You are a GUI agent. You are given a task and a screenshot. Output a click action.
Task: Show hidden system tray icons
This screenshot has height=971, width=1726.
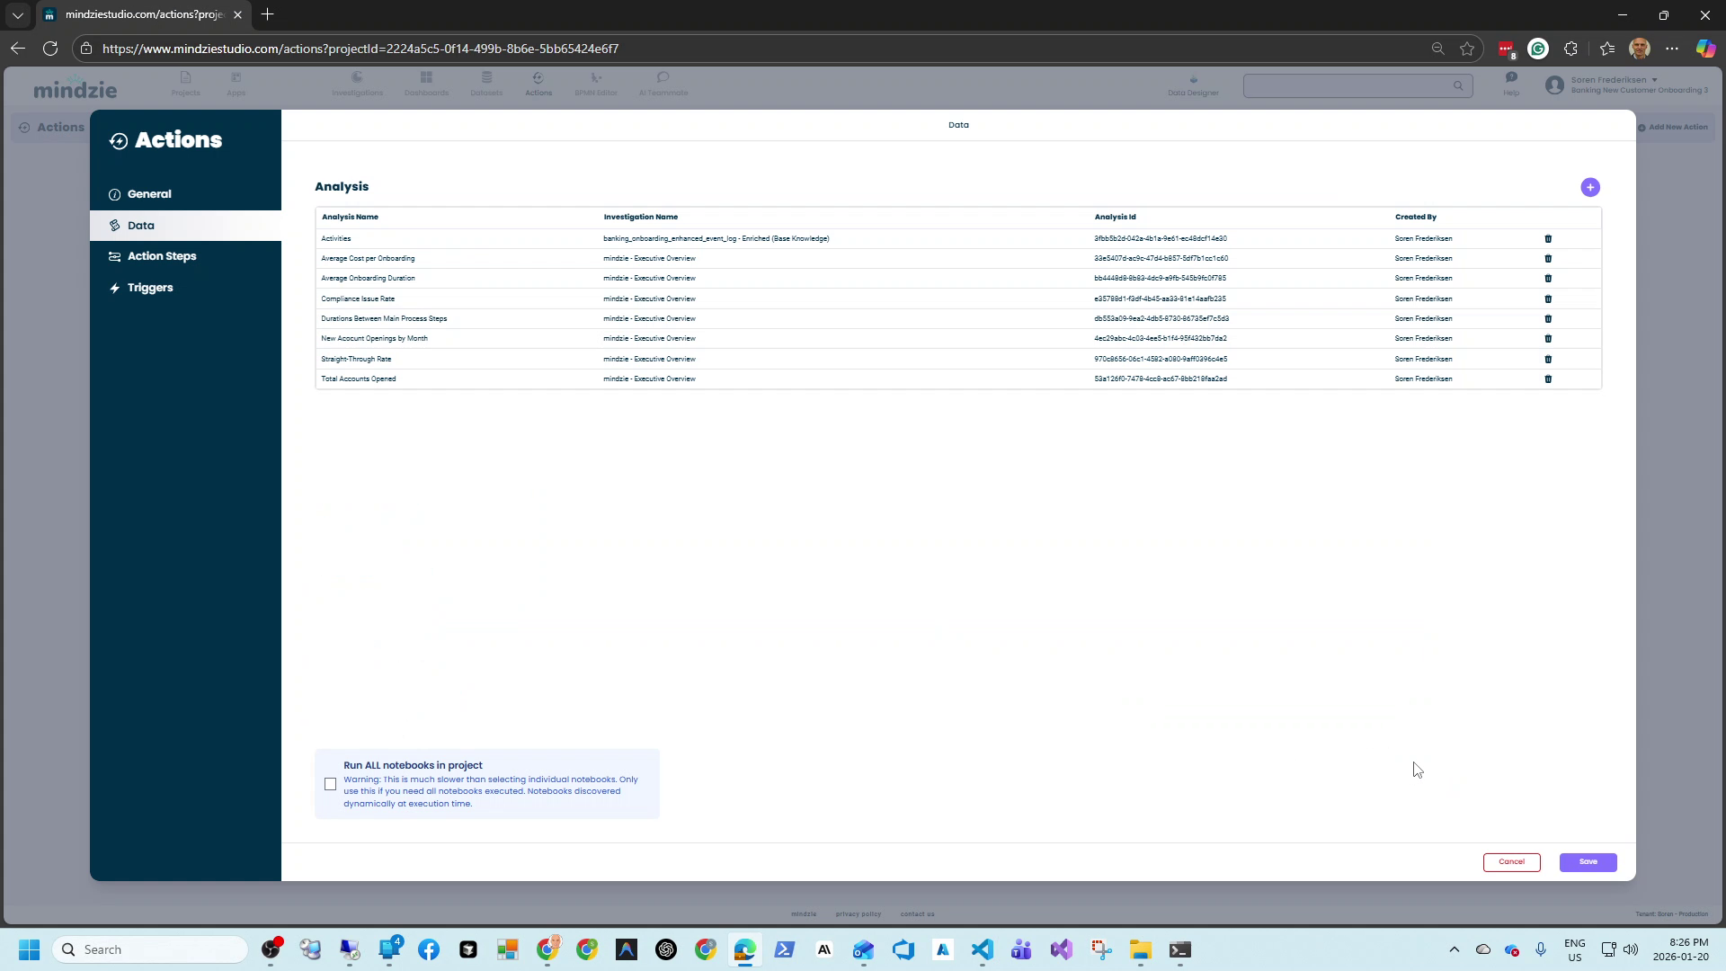(1454, 949)
